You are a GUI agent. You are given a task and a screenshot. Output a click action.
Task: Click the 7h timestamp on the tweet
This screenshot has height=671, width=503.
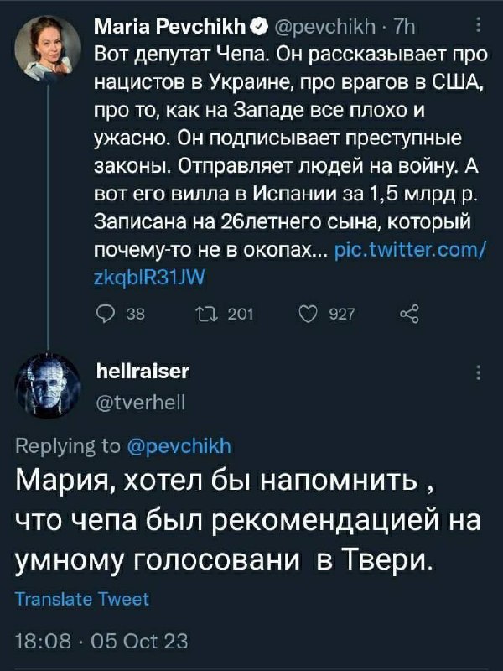pos(404,28)
